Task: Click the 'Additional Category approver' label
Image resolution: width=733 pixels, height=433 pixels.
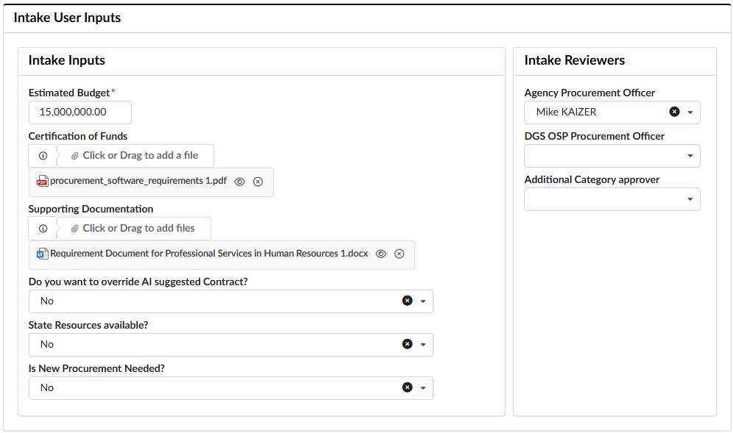Action: (592, 180)
